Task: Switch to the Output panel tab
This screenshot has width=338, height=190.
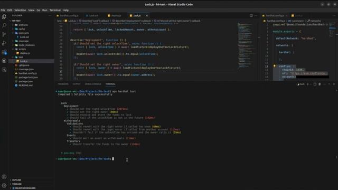Action: tap(77, 84)
